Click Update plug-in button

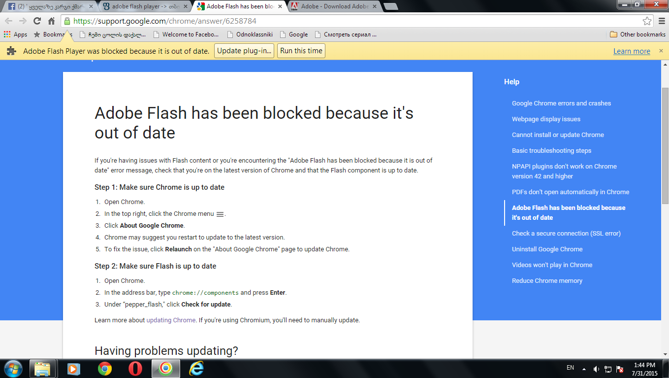[x=244, y=51]
